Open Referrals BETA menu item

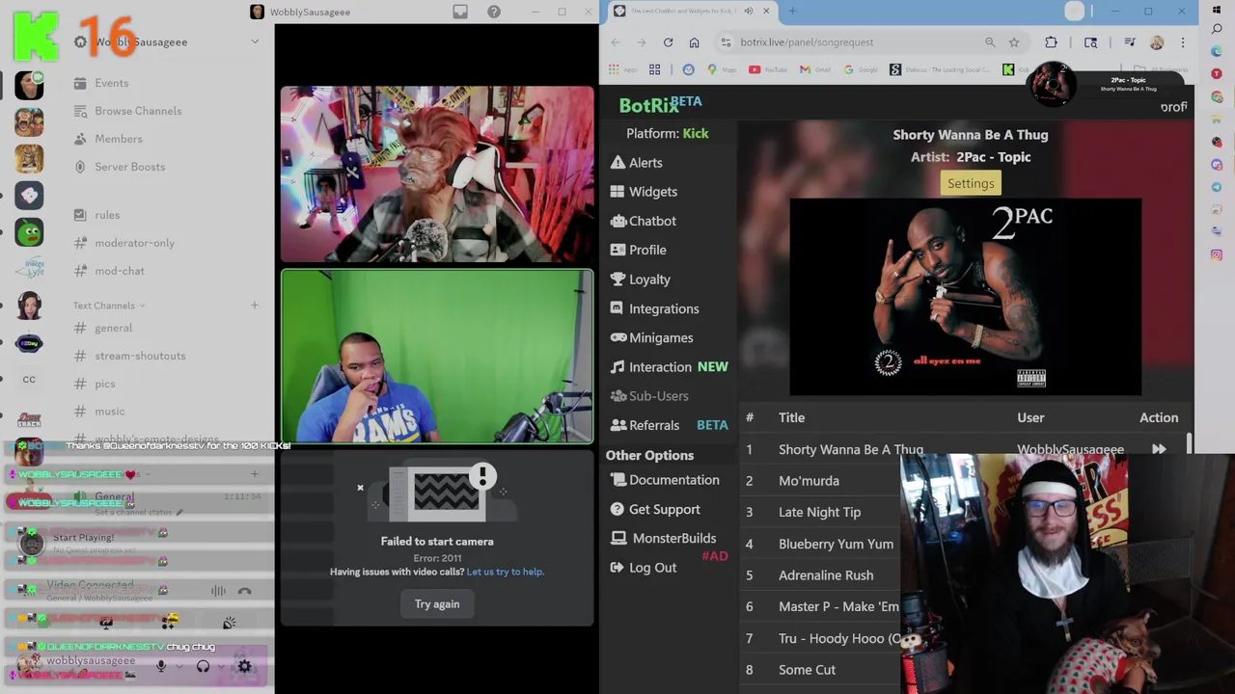click(x=669, y=425)
